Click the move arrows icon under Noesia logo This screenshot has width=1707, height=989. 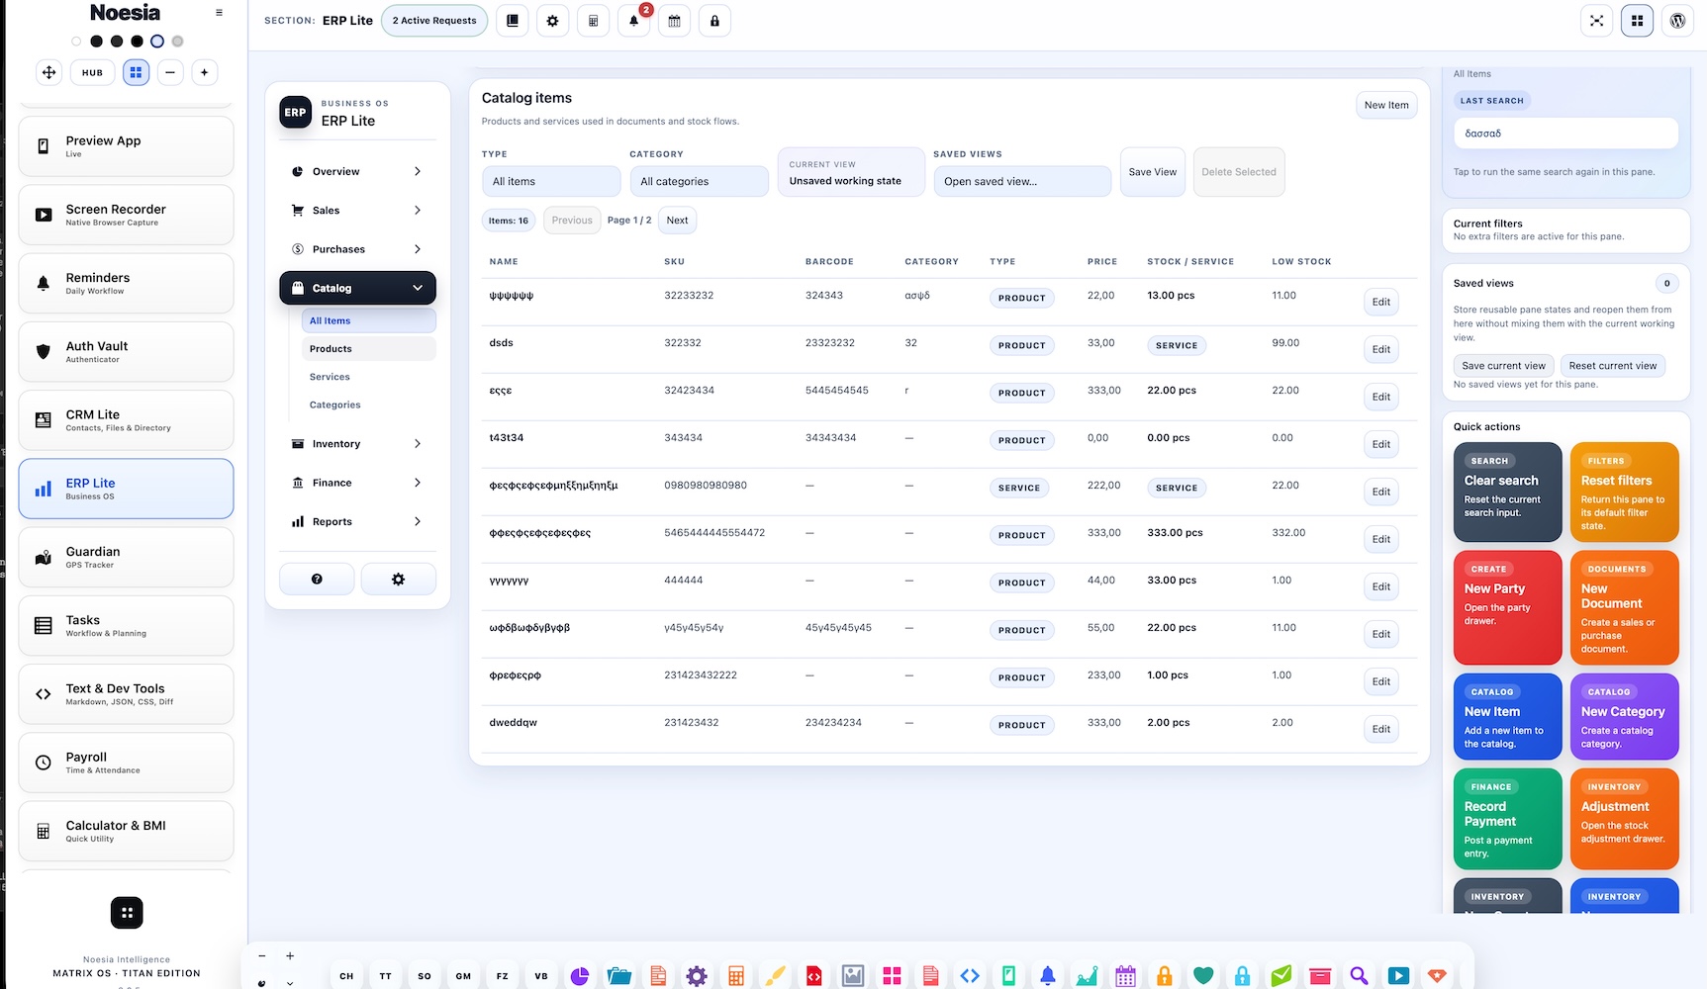pyautogui.click(x=48, y=72)
